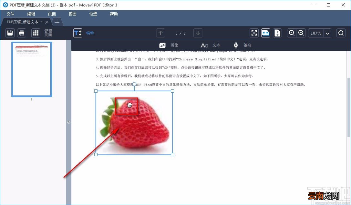Maximize the Movavi PDF Editor window
Image resolution: width=351 pixels, height=205 pixels.
pos(328,5)
